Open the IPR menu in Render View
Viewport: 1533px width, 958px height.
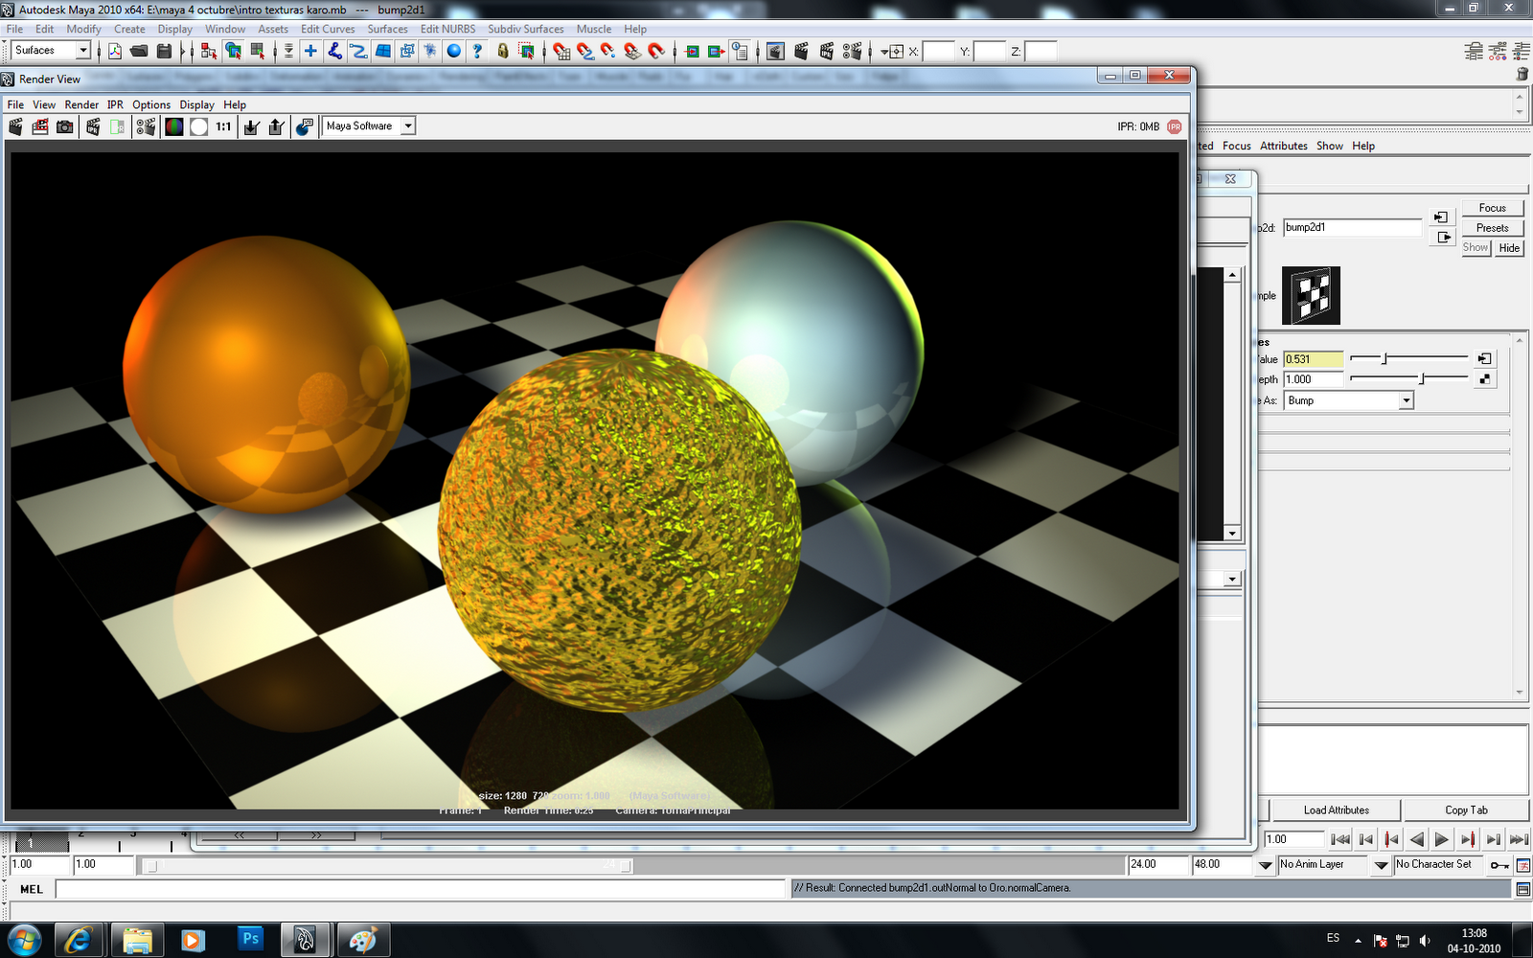(114, 104)
